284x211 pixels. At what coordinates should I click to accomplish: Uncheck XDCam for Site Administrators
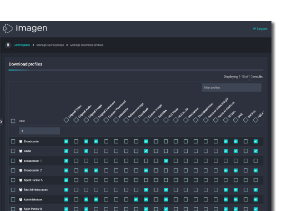(226, 190)
